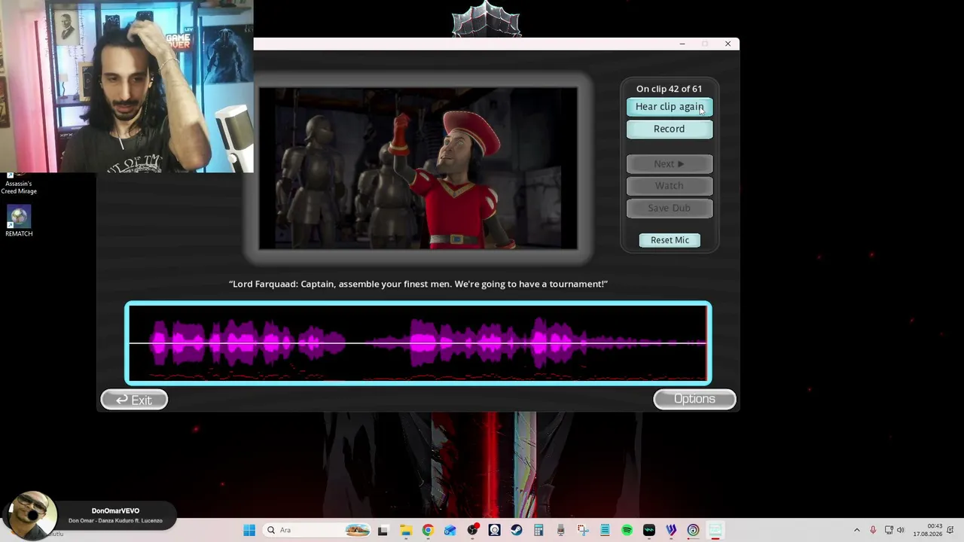The image size is (964, 542).
Task: Open OBS Studio from the taskbar
Action: (472, 530)
